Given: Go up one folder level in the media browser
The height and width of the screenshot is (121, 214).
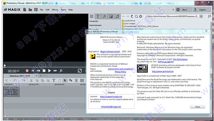Looking at the screenshot, I should click(132, 16).
